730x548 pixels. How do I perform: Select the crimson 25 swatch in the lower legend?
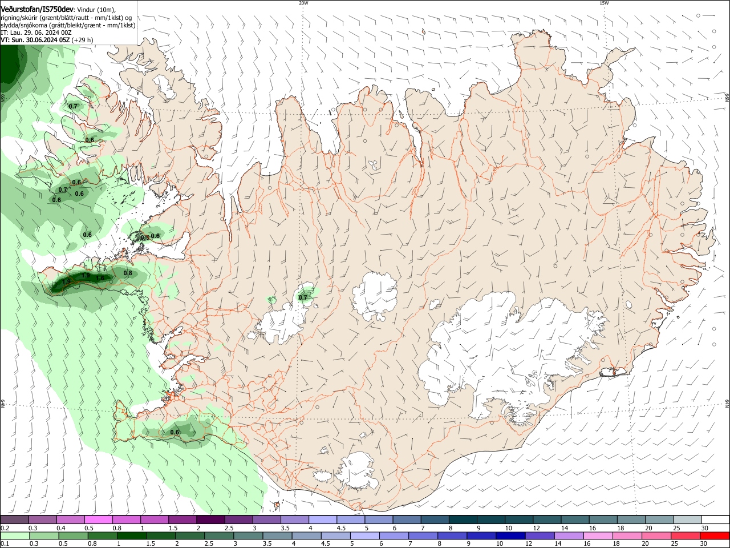(x=686, y=535)
